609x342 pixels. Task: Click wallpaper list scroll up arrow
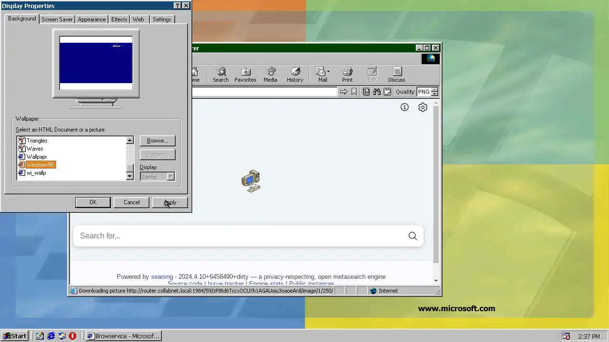tap(130, 140)
